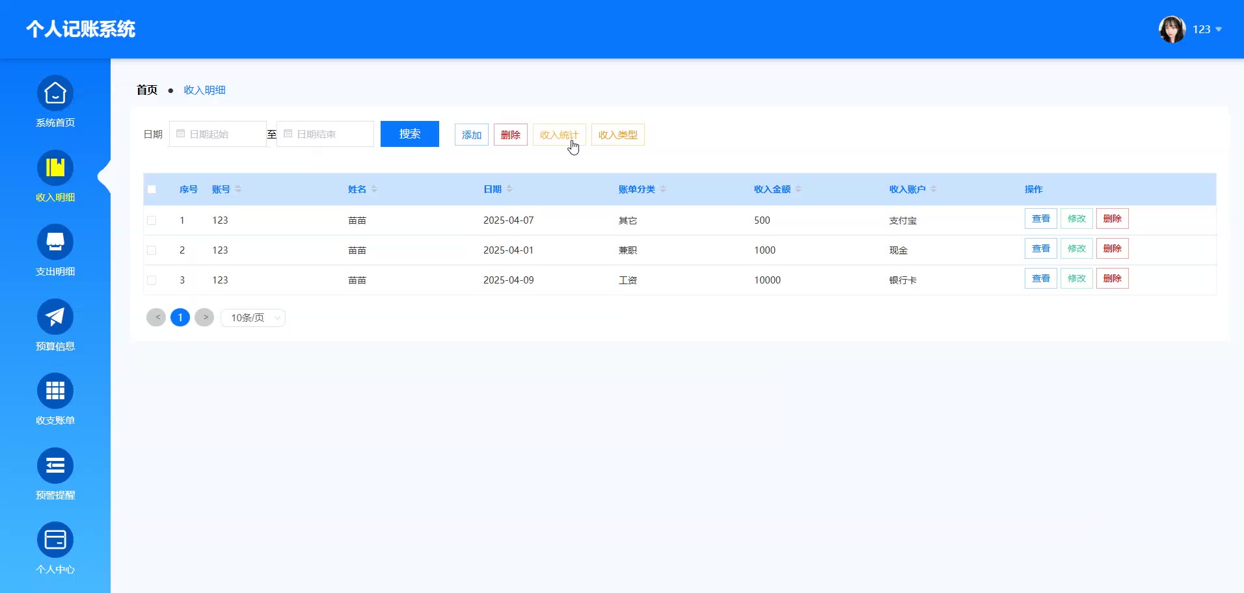Navigate to 首页 in the breadcrumb

[x=147, y=90]
